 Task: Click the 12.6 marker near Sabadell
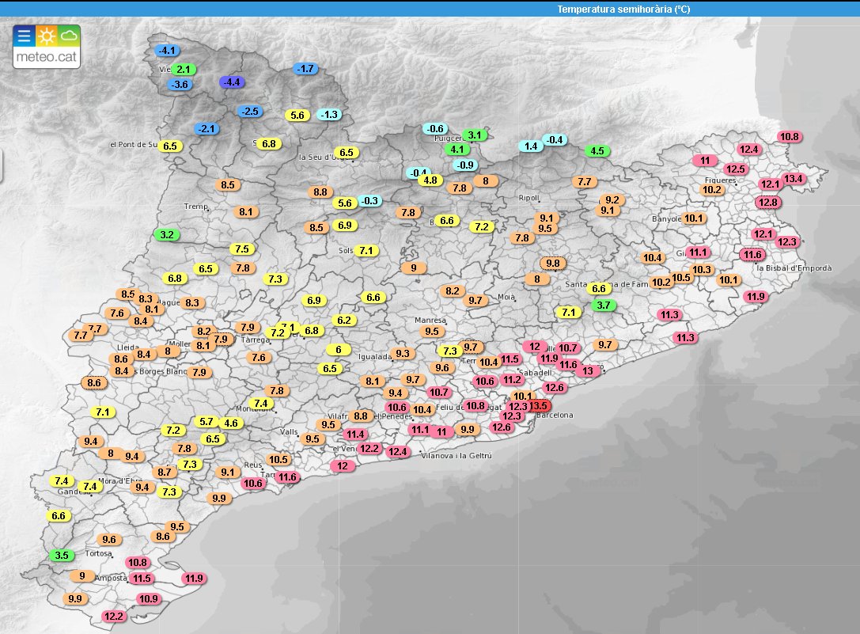(x=554, y=388)
